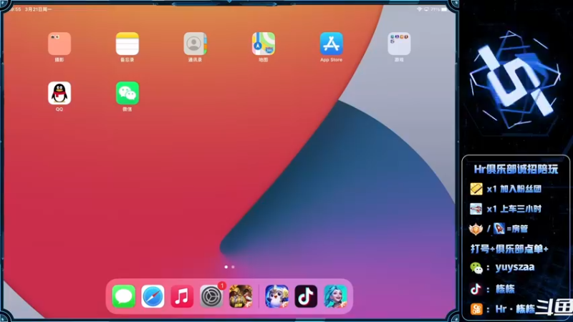Open the 通讯录 Contacts app

195,44
